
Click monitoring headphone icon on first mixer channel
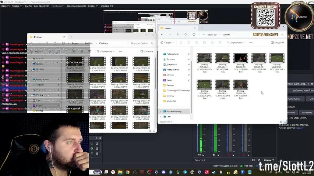click(203, 155)
